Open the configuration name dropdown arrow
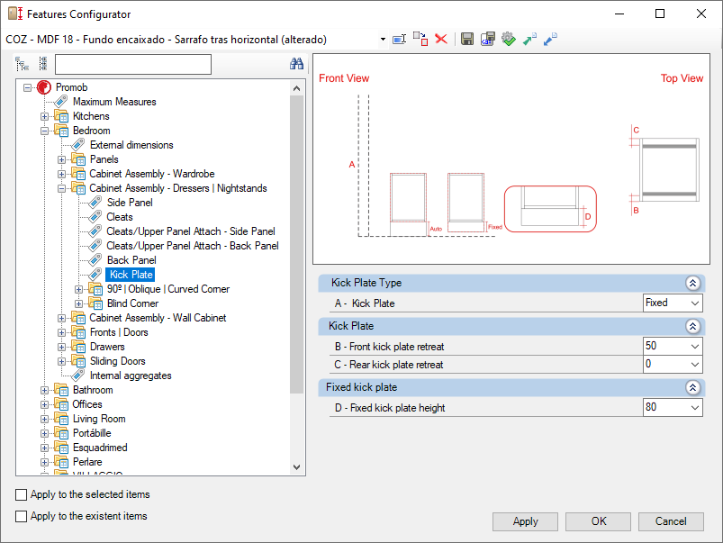This screenshot has width=723, height=543. click(383, 40)
